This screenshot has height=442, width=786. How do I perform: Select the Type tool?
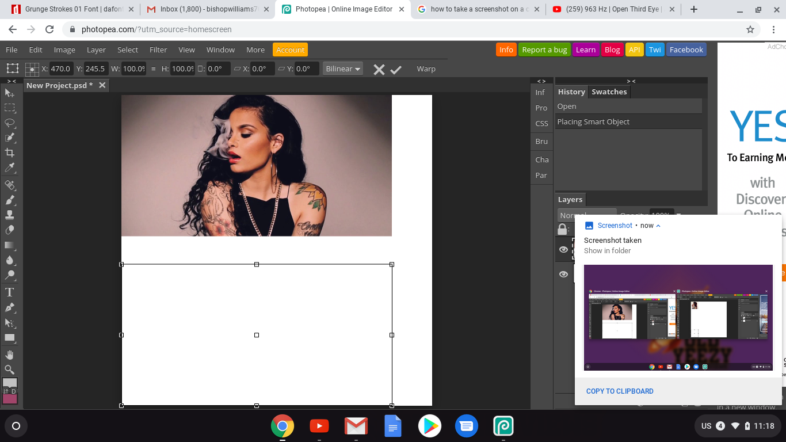point(10,292)
